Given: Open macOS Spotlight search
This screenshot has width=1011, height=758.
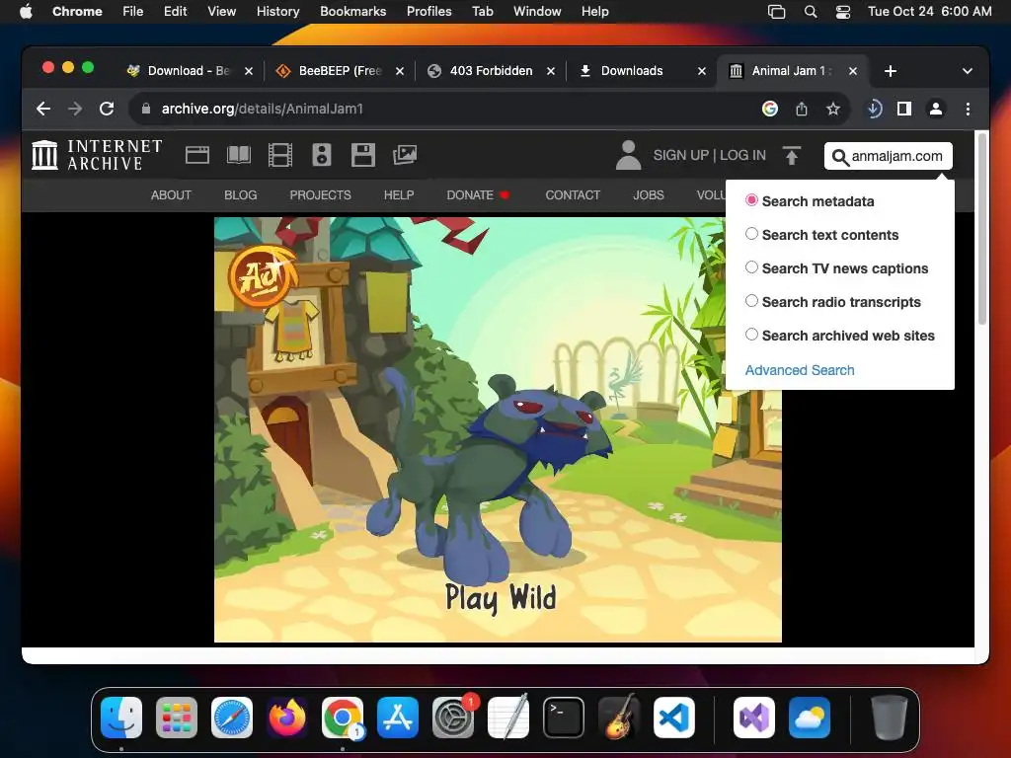Looking at the screenshot, I should coord(811,12).
